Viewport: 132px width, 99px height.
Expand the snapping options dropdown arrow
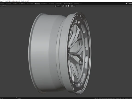[70, 6]
